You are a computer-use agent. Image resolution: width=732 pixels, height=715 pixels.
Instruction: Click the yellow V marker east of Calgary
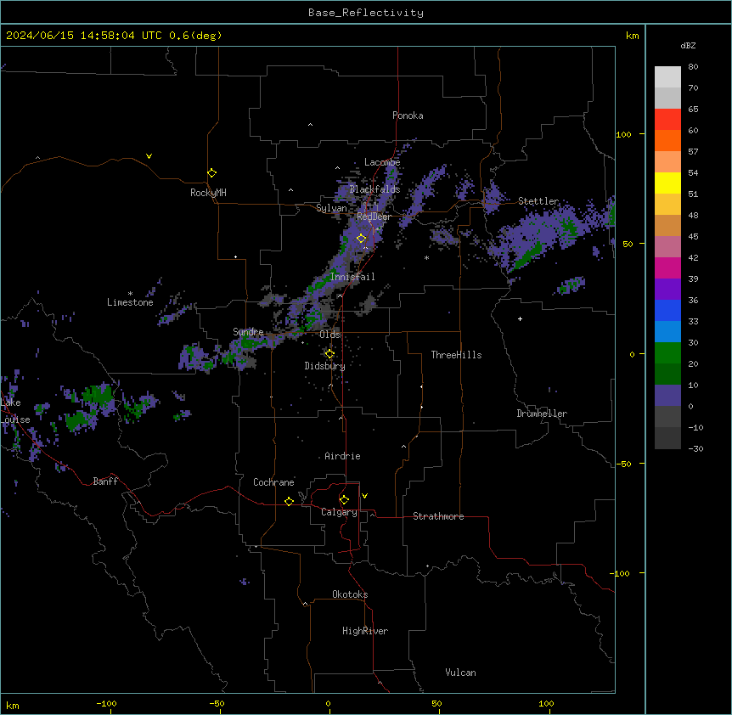tap(364, 496)
